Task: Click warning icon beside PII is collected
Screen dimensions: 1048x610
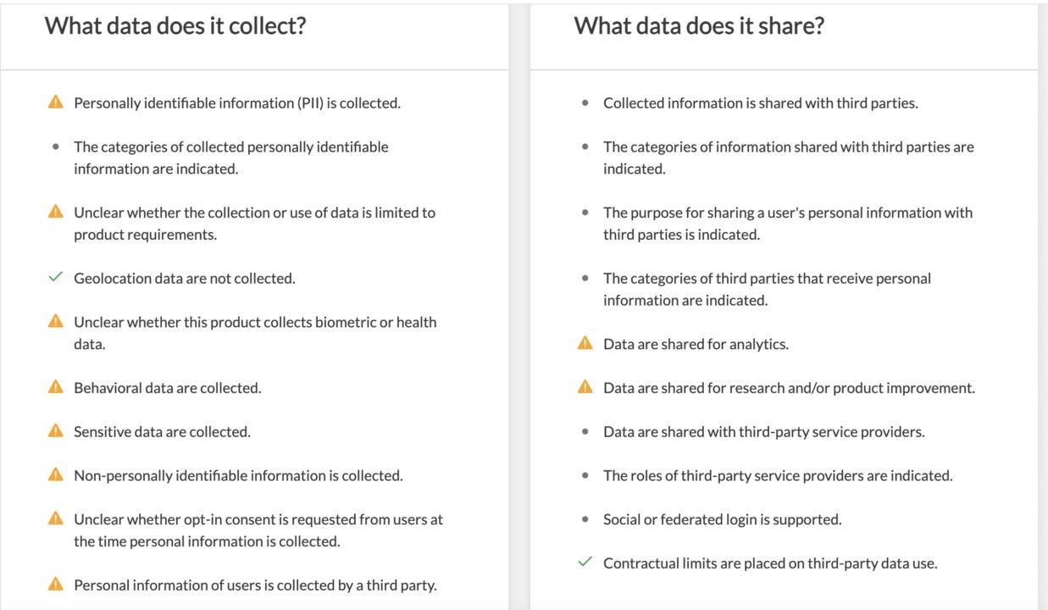Action: (56, 103)
